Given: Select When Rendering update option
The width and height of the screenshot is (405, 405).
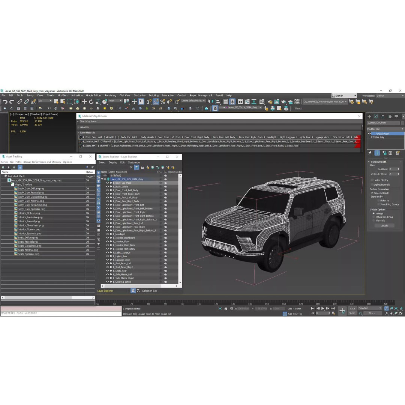Looking at the screenshot, I should pyautogui.click(x=373, y=217).
